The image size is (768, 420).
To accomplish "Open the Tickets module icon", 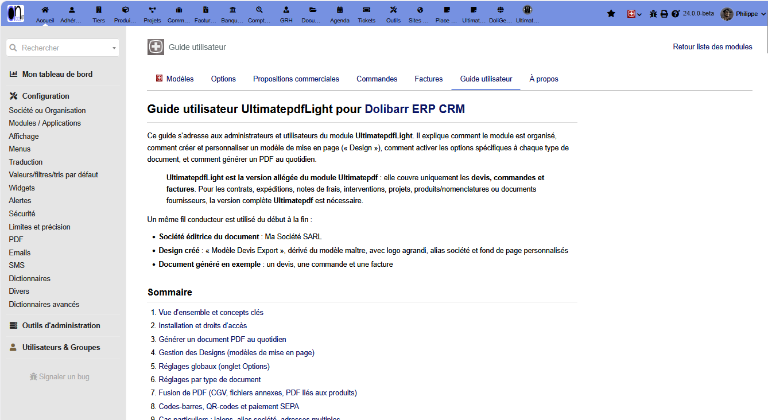I will click(366, 10).
